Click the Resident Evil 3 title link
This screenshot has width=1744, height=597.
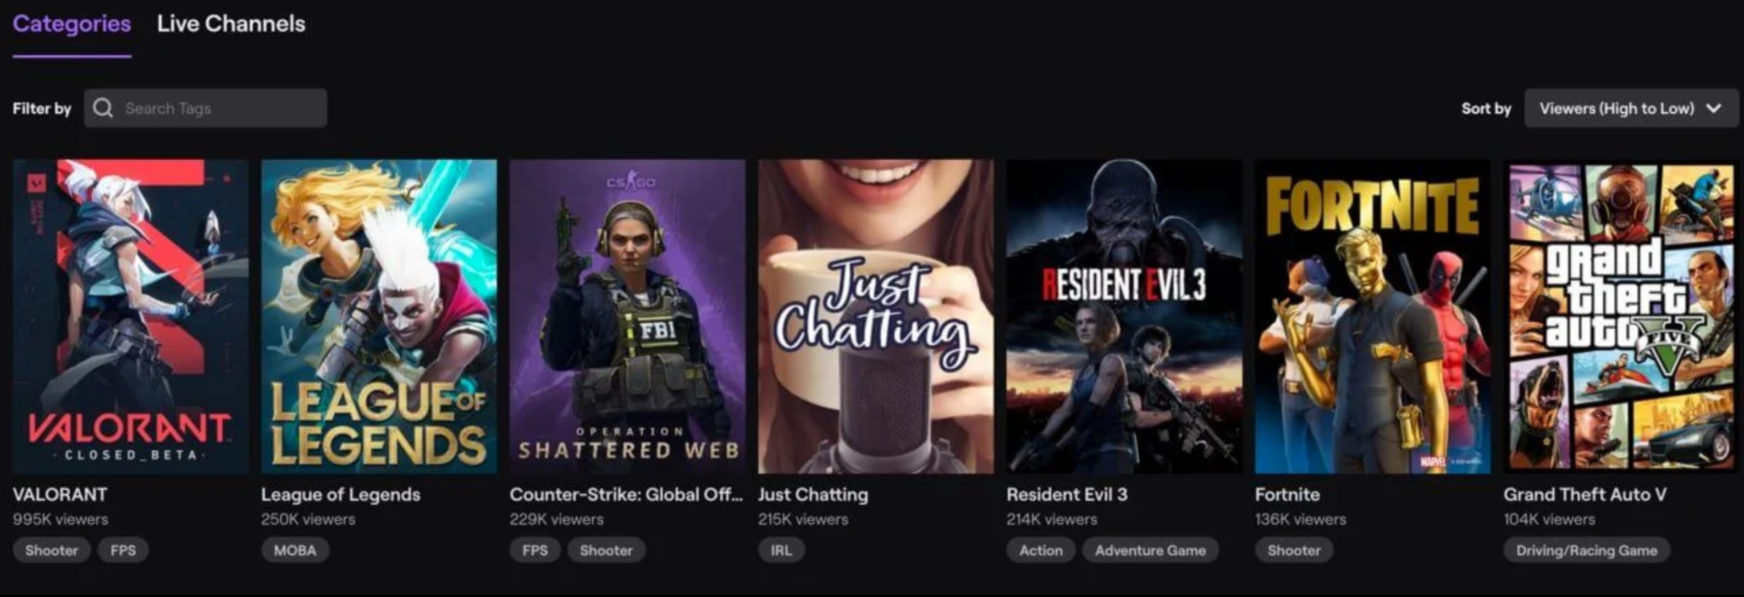coord(1067,495)
